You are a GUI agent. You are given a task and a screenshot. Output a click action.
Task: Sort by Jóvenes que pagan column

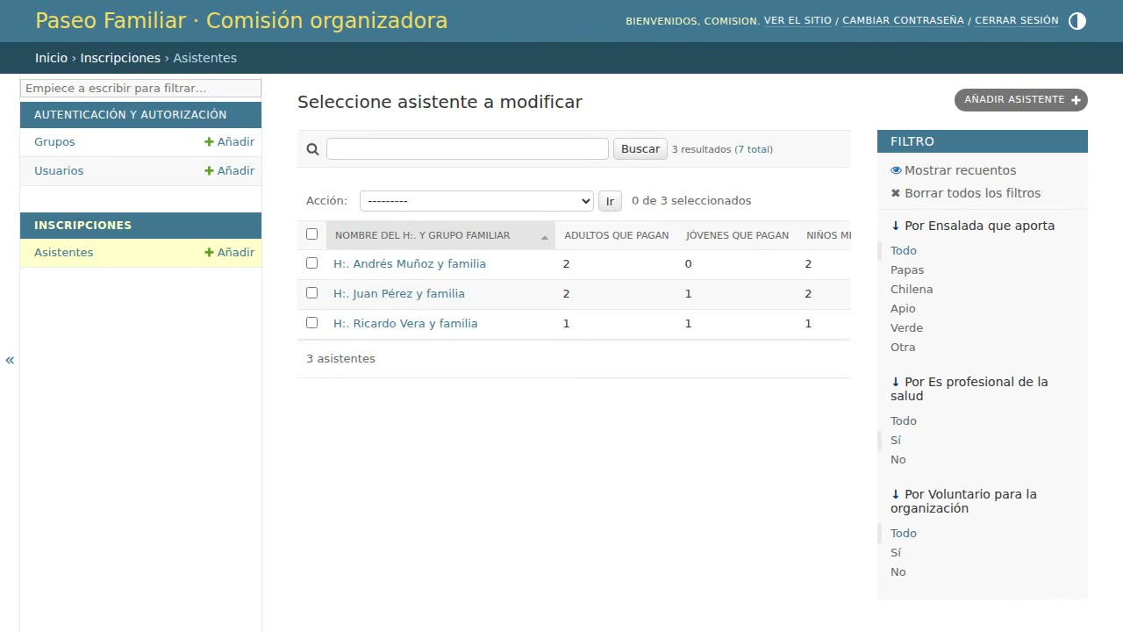(737, 235)
